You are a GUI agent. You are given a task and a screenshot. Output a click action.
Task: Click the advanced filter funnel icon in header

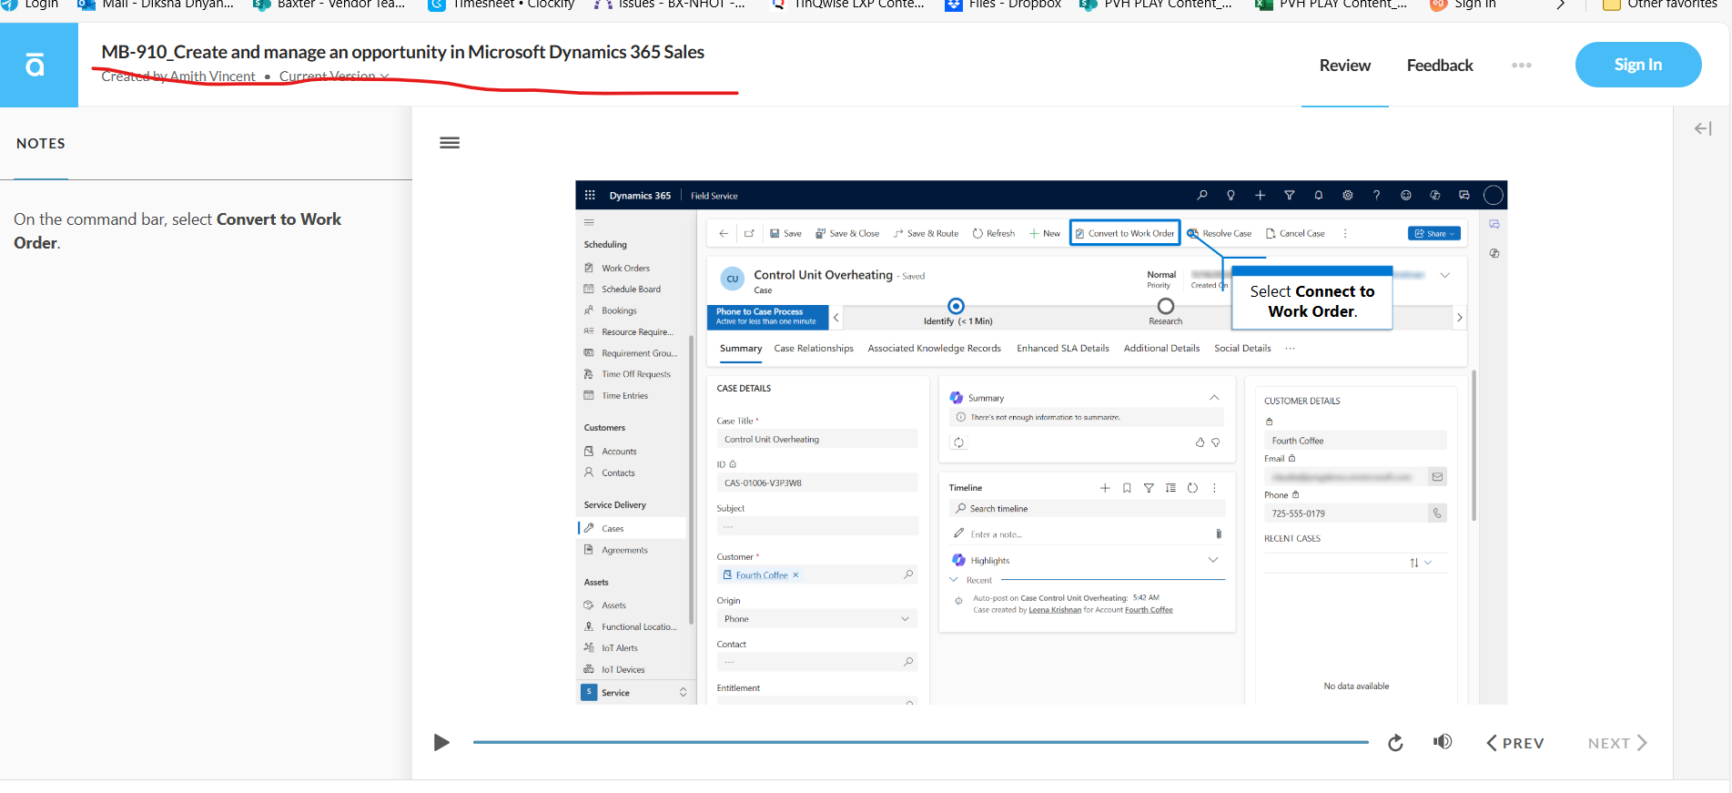click(x=1290, y=195)
